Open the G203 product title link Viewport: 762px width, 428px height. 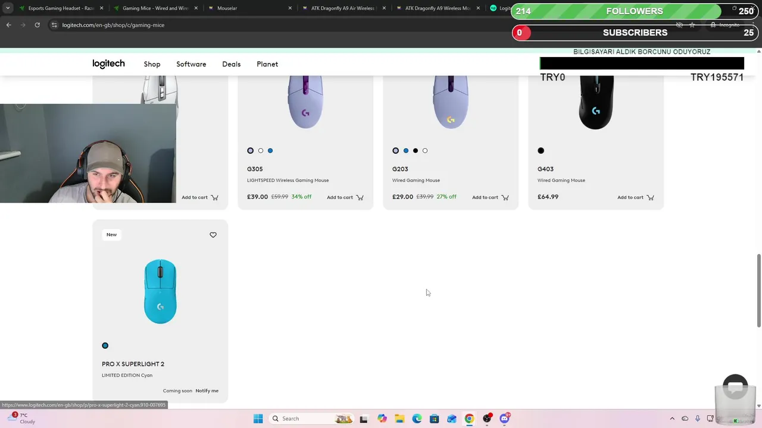pos(400,169)
